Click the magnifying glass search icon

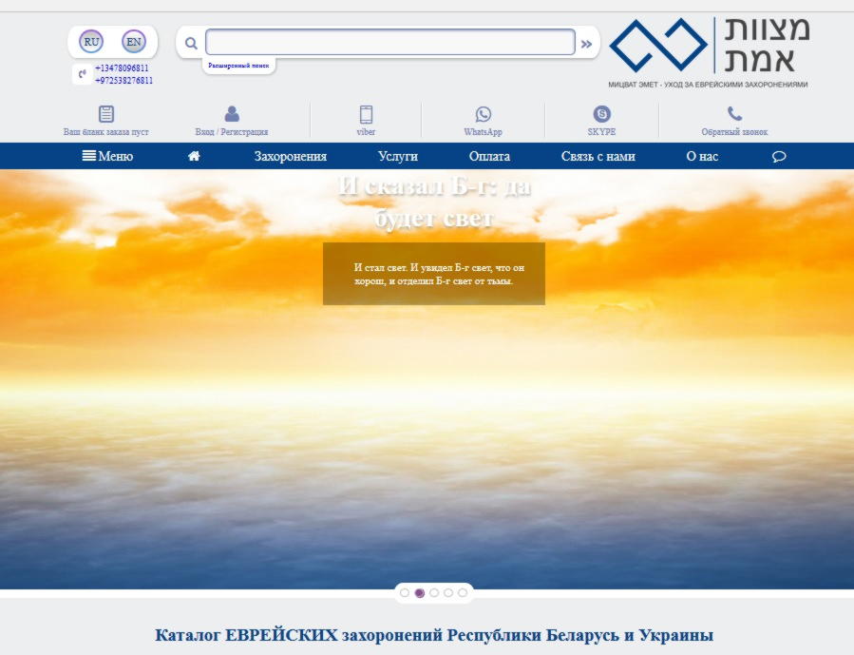[x=191, y=43]
